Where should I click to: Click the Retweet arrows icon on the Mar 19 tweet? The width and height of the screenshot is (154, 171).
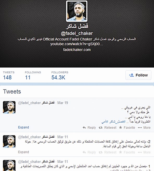click(101, 127)
